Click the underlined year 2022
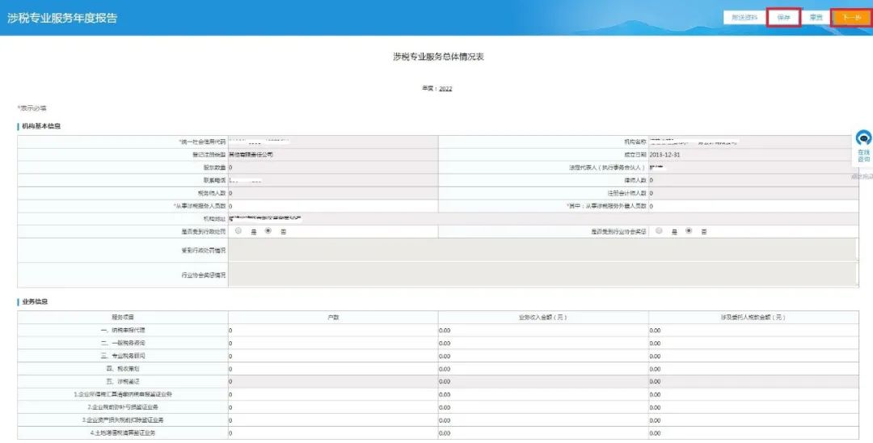This screenshot has width=873, height=443. click(445, 88)
